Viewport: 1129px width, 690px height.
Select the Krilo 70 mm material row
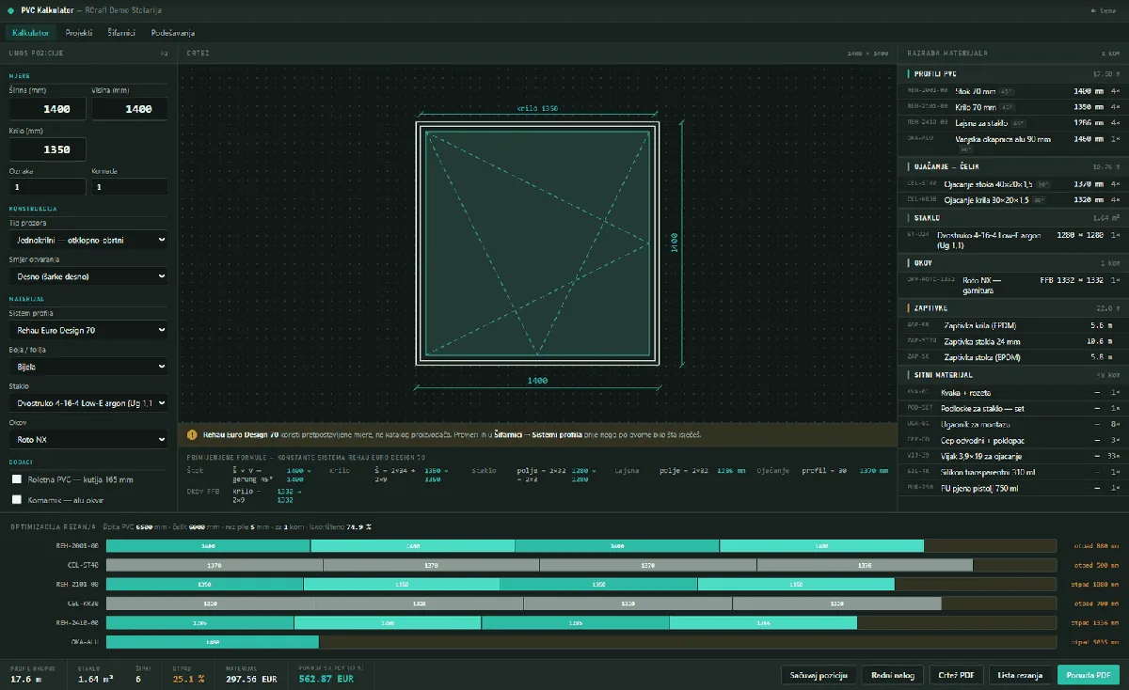point(1013,107)
